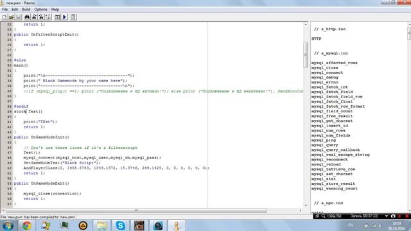The width and height of the screenshot is (411, 231).
Task: Click the volume speaker tray icon
Action: tap(380, 225)
